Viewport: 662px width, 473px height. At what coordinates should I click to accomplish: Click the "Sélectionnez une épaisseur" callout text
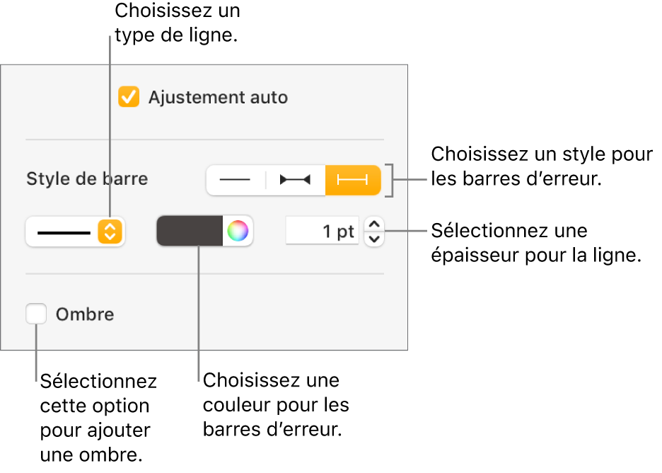pos(535,243)
